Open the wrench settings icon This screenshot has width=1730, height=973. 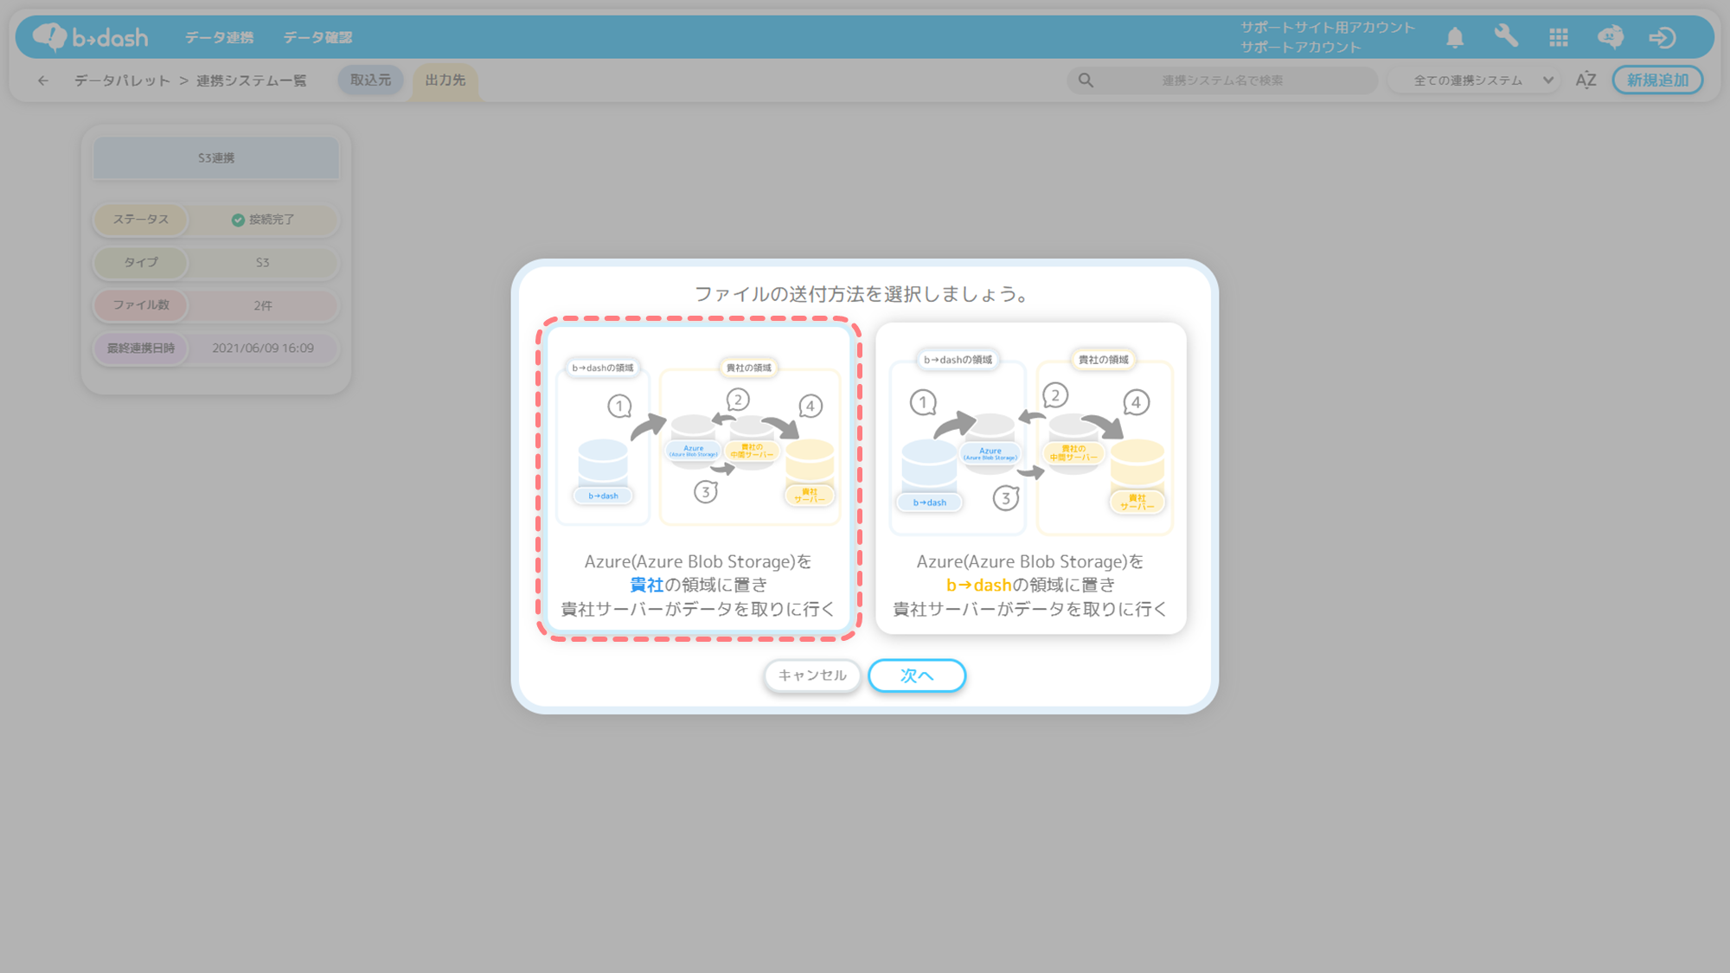1507,36
